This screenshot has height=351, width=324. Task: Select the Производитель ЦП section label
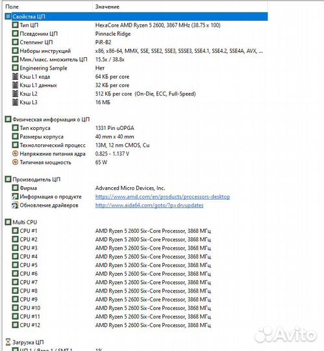(36, 179)
